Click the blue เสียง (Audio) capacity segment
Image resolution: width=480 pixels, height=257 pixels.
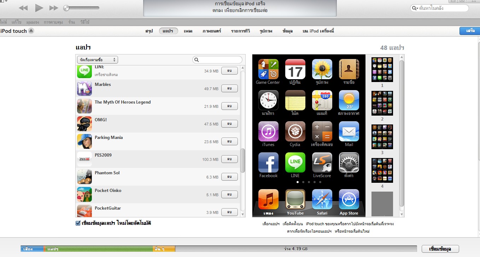coord(32,249)
